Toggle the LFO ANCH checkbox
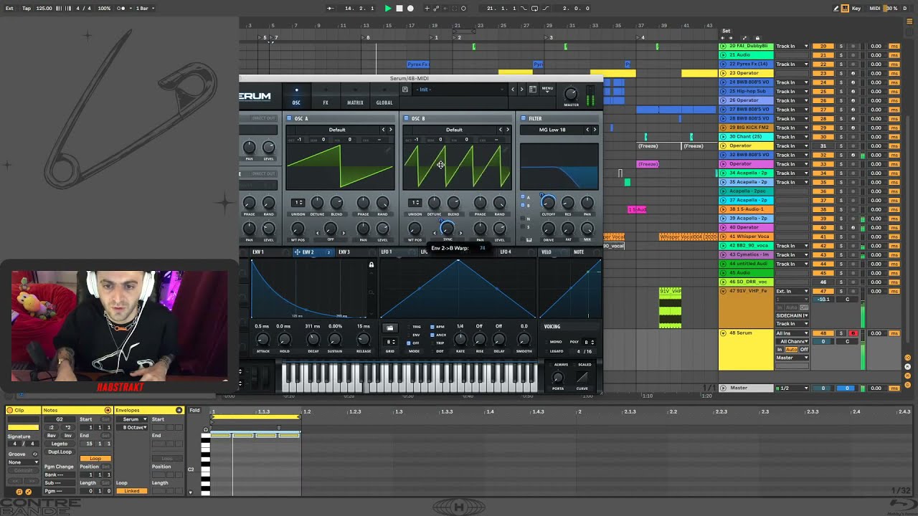The width and height of the screenshot is (918, 516). pyautogui.click(x=432, y=335)
